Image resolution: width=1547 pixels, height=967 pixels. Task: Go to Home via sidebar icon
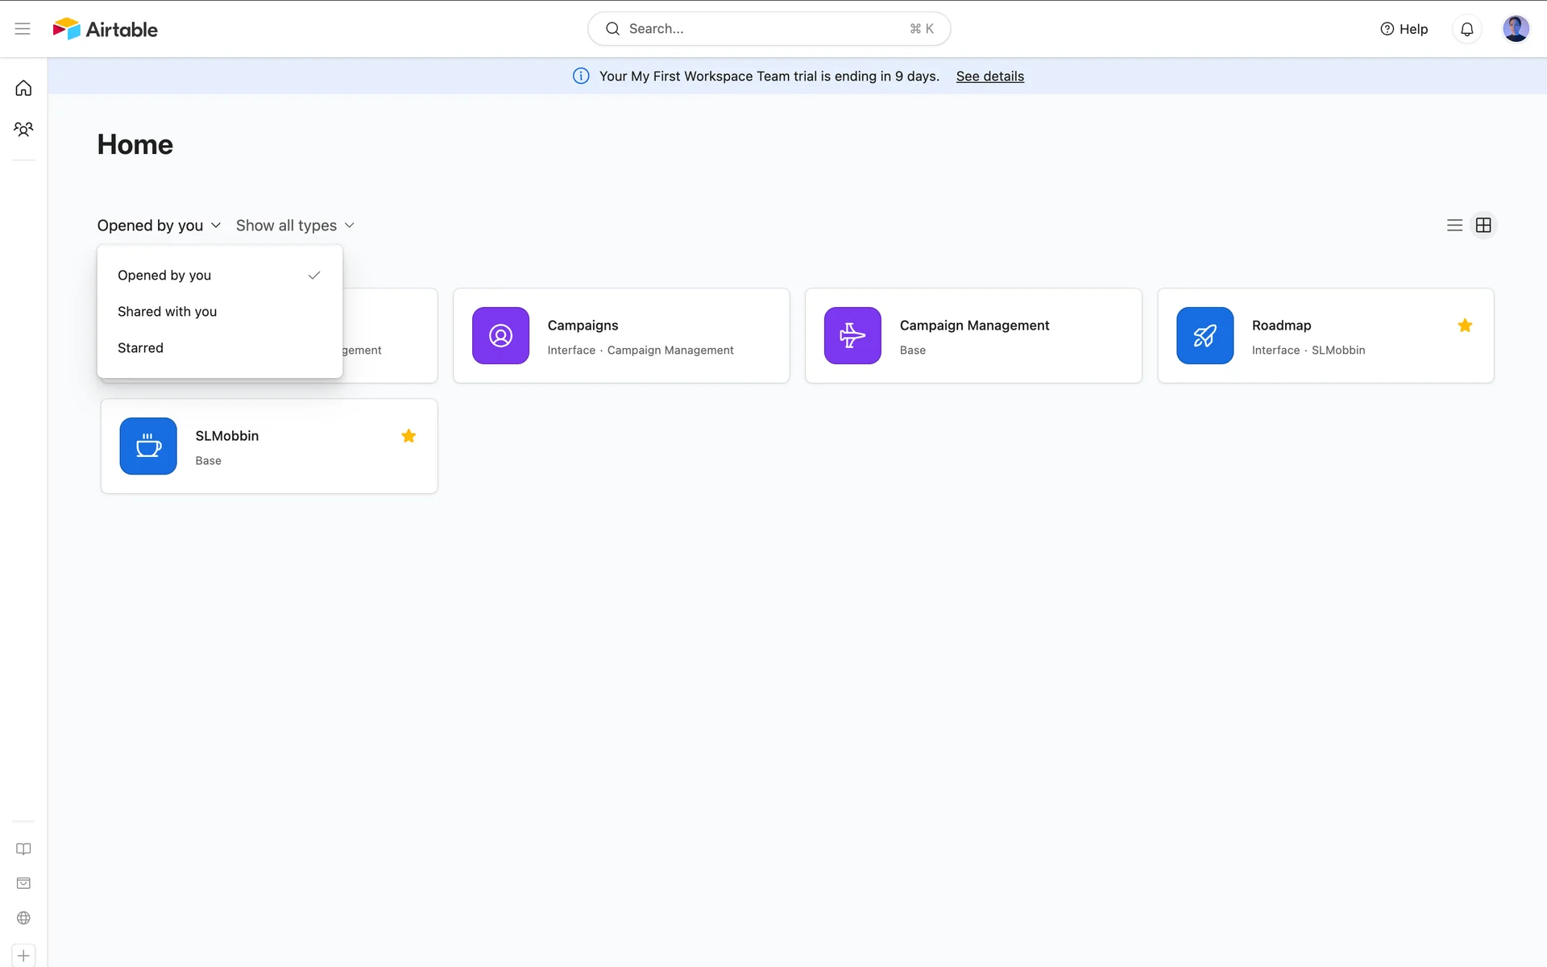pos(23,89)
